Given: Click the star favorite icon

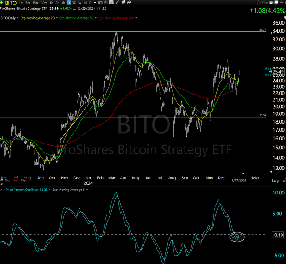Looking at the screenshot, I should pyautogui.click(x=258, y=3).
